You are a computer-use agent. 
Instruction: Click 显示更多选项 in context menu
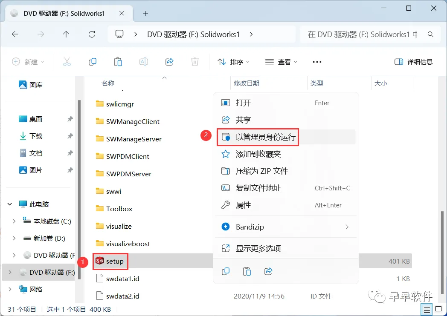pyautogui.click(x=286, y=249)
